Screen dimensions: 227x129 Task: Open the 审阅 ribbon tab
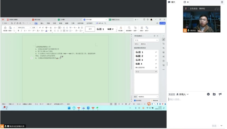(x=60, y=23)
